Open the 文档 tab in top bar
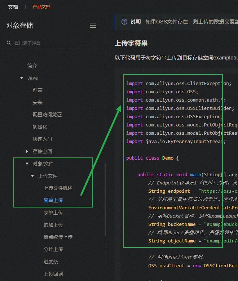238x281 pixels. 13,6
